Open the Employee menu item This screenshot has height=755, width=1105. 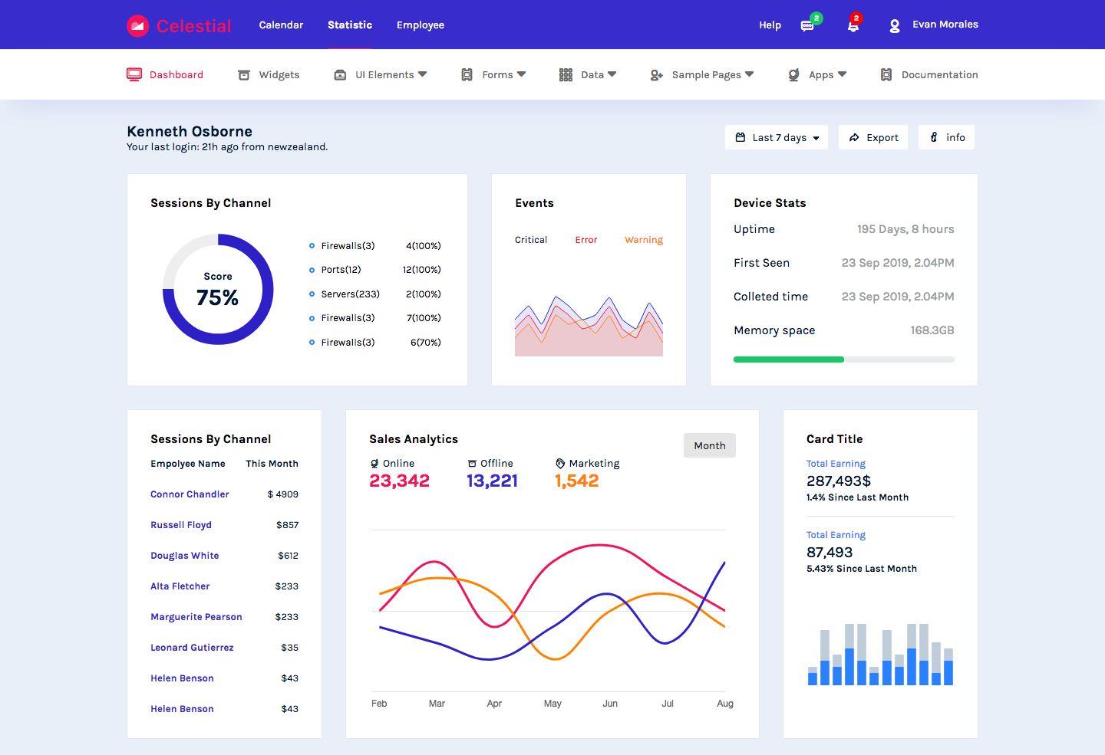pyautogui.click(x=421, y=25)
